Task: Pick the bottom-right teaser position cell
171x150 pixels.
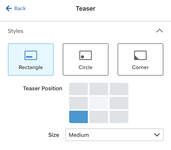Action: [x=119, y=117]
